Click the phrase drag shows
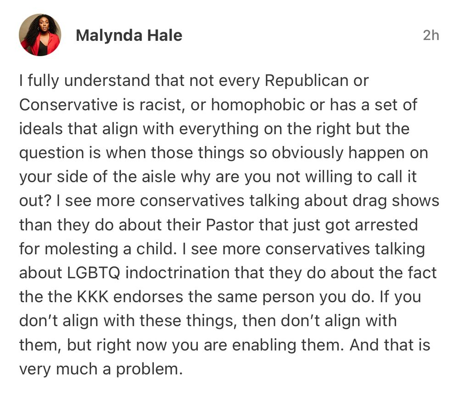The height and width of the screenshot is (394, 459). tap(390, 201)
